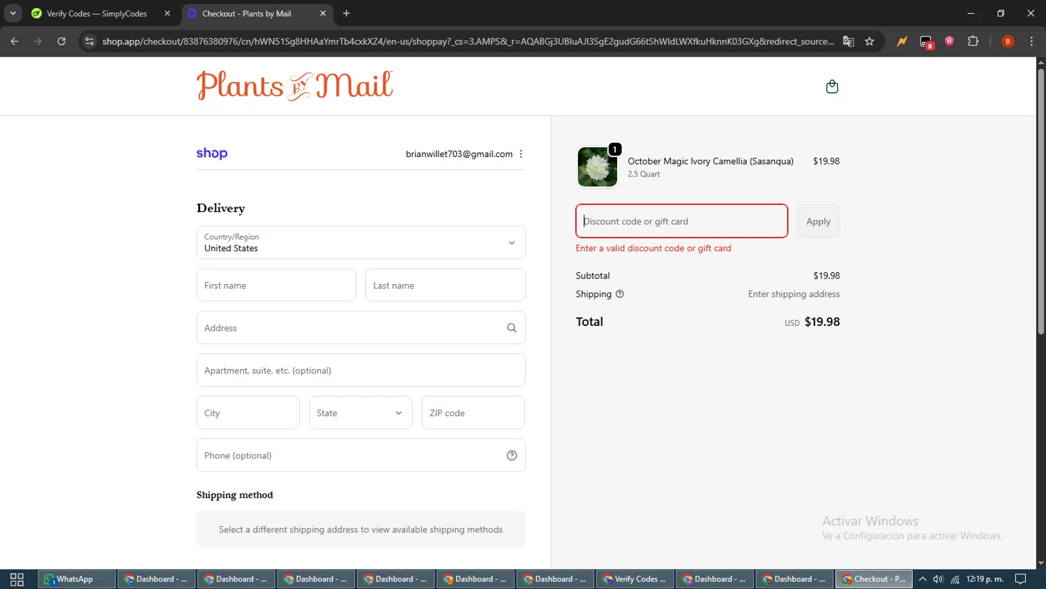Click the Last name field
This screenshot has height=589, width=1046.
point(445,285)
